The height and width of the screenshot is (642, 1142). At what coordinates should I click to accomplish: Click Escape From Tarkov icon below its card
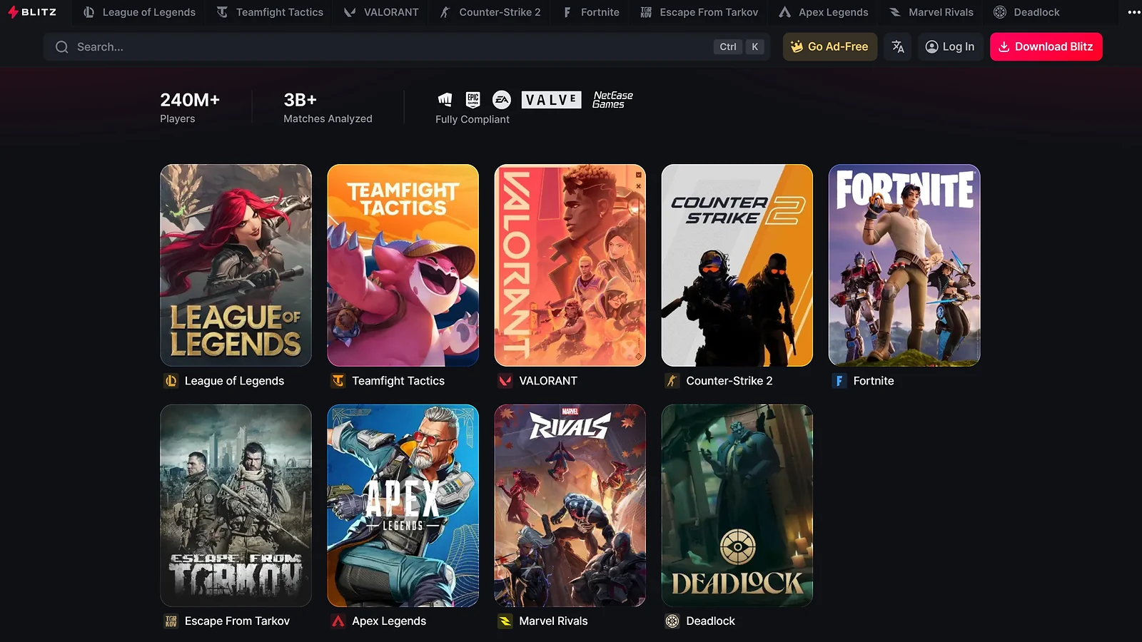pos(171,621)
